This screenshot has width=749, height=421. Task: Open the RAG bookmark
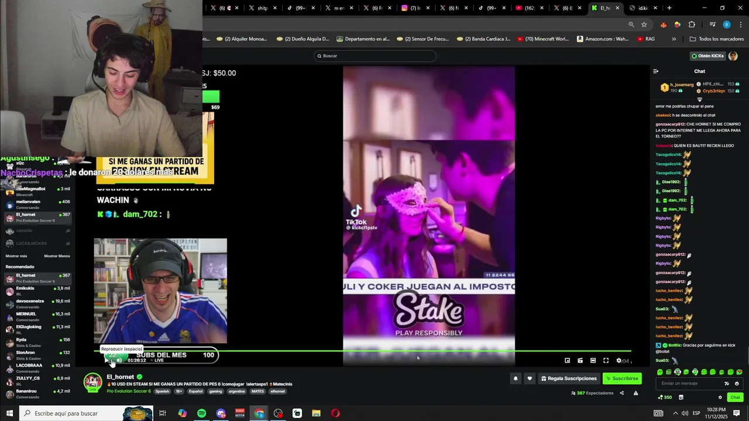pyautogui.click(x=645, y=39)
